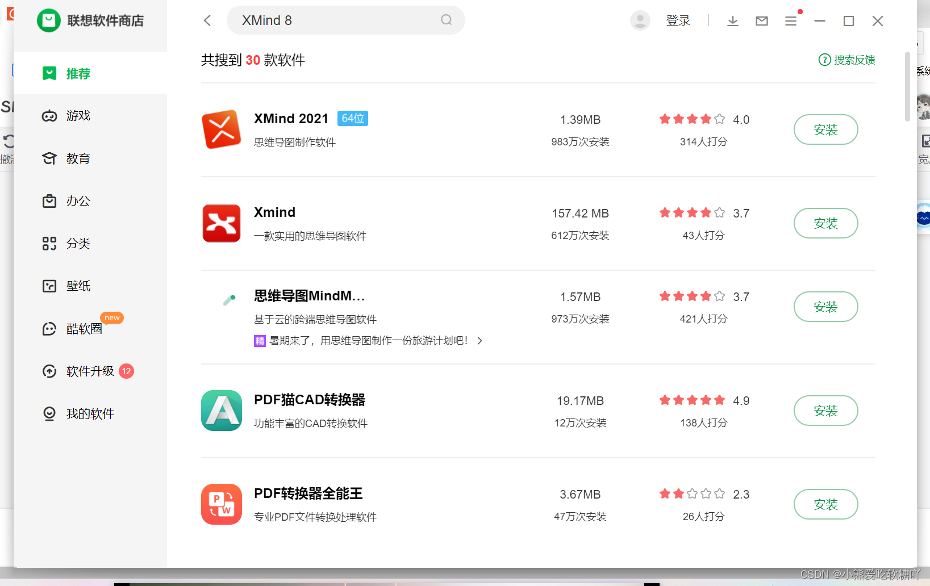Click the 64位 badge
Image resolution: width=930 pixels, height=586 pixels.
click(353, 118)
